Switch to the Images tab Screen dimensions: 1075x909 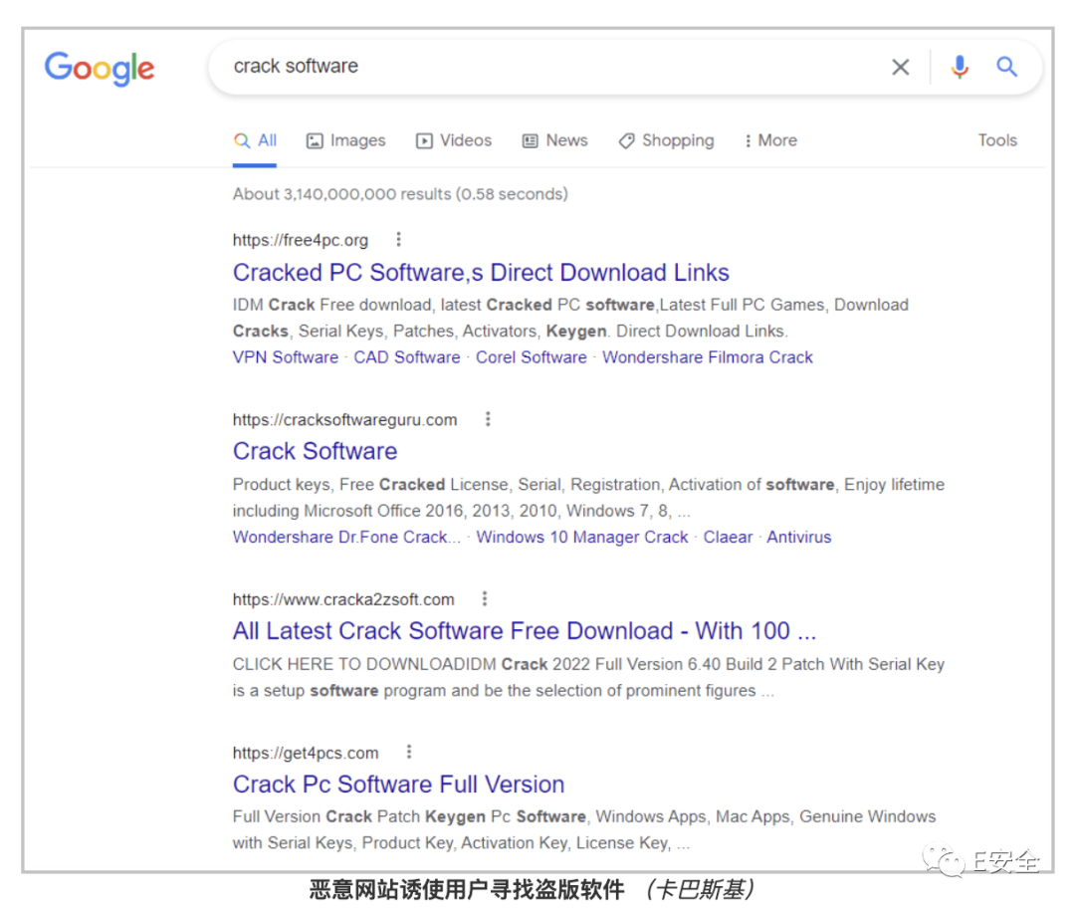(x=345, y=140)
